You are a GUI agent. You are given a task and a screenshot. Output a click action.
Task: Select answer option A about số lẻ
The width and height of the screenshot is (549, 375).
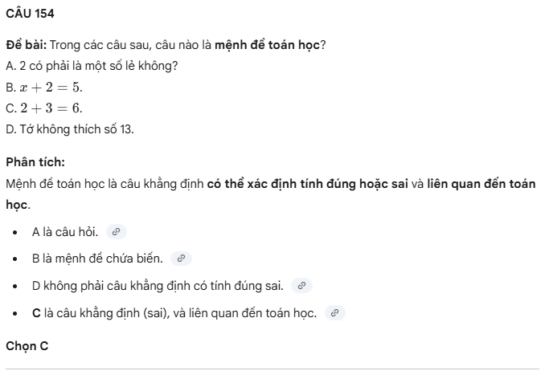(92, 66)
